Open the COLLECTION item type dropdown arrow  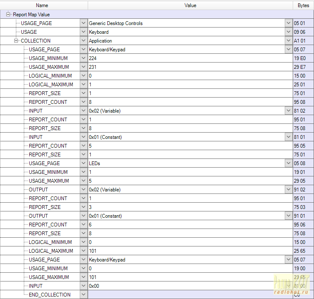(x=84, y=41)
